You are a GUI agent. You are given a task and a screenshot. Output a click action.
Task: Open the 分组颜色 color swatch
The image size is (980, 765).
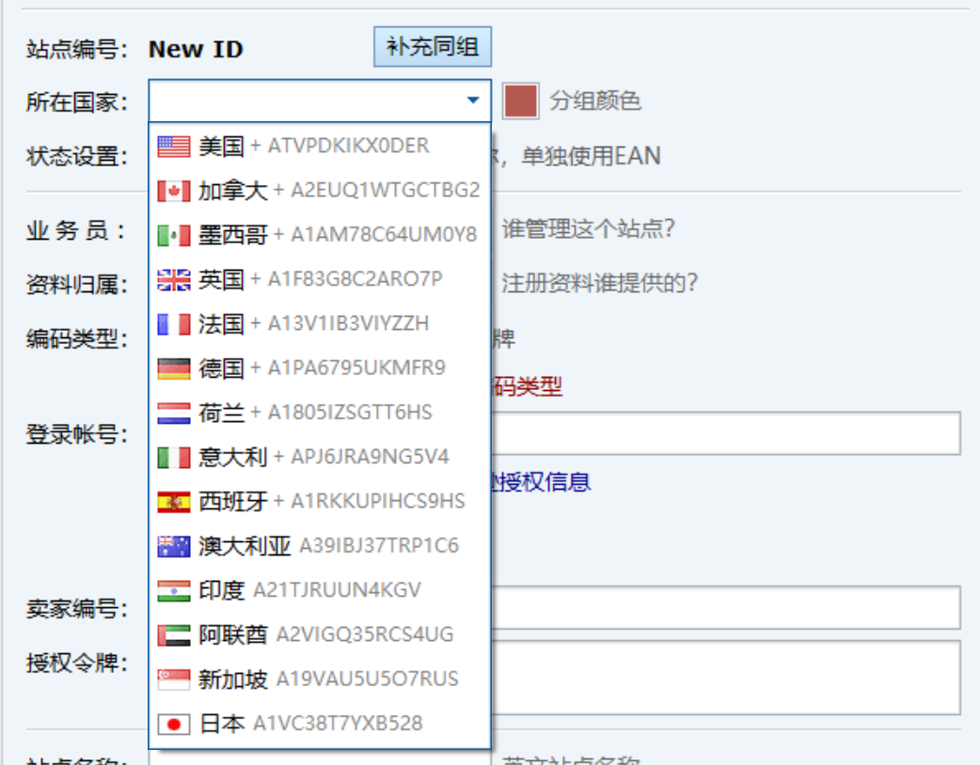pyautogui.click(x=520, y=101)
